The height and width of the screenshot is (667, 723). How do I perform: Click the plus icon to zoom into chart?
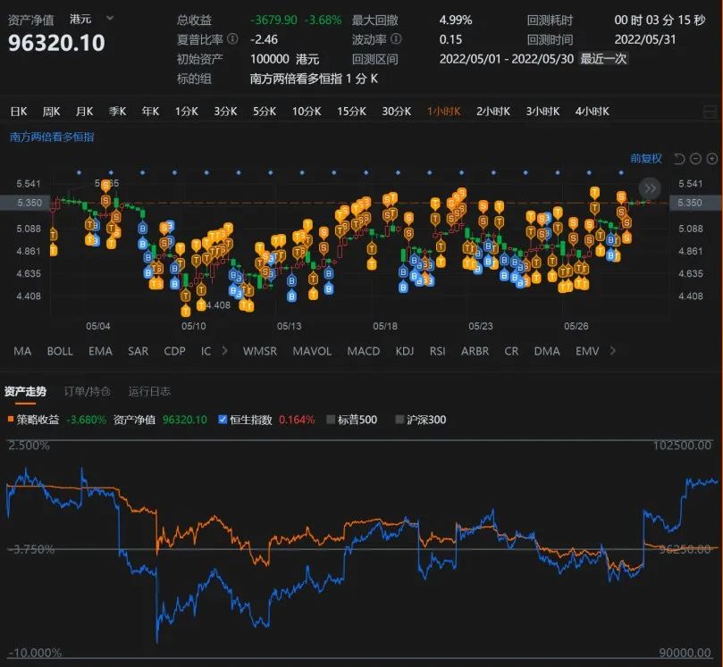click(711, 158)
